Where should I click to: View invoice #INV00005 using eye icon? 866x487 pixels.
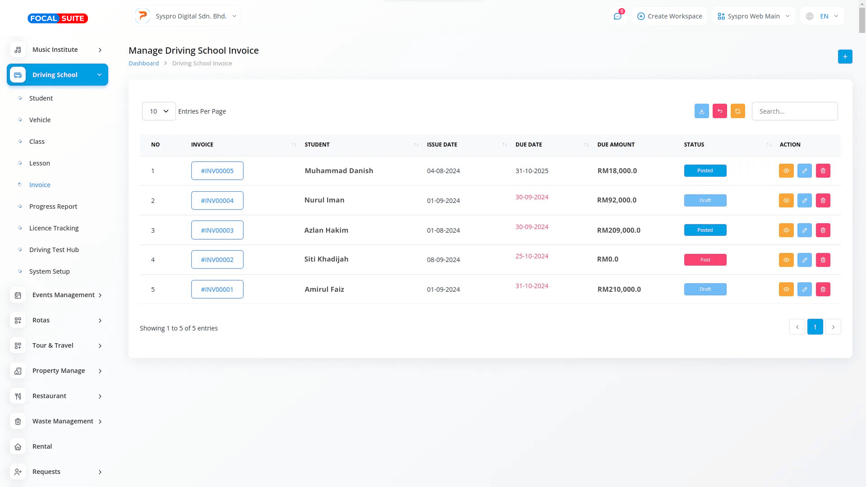tap(786, 171)
